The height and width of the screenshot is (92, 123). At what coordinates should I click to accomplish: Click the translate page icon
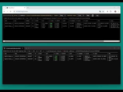coord(100,11)
